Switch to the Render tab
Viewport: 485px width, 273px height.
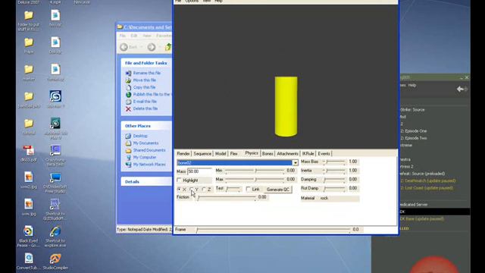[183, 154]
